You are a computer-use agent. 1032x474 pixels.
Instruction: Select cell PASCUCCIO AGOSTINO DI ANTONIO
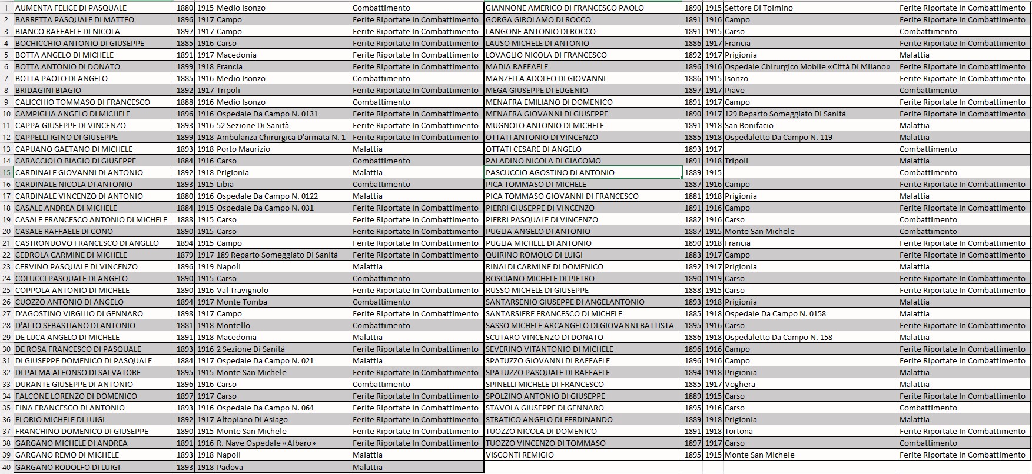click(583, 172)
